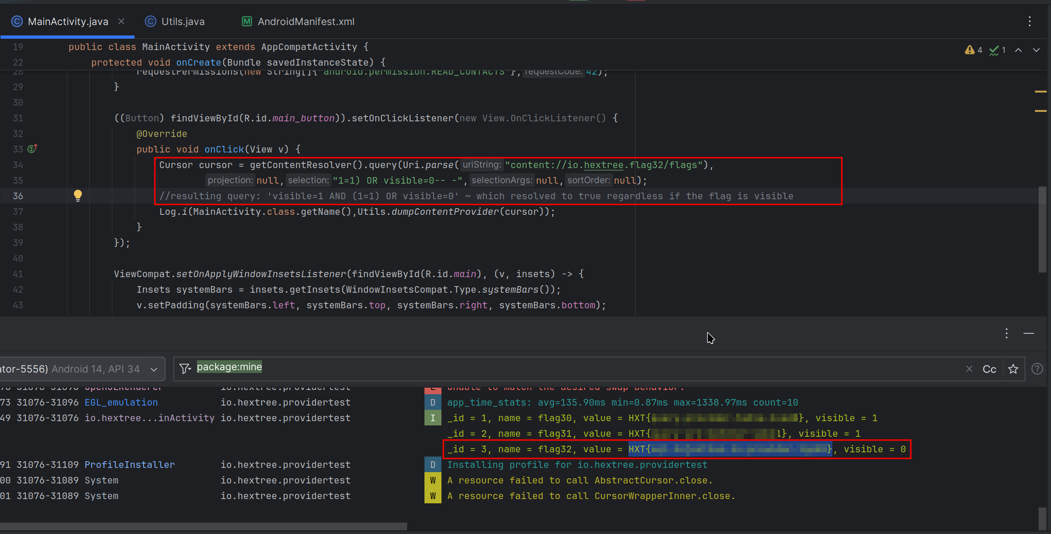
Task: Toggle match case Cc in filter
Action: [x=990, y=369]
